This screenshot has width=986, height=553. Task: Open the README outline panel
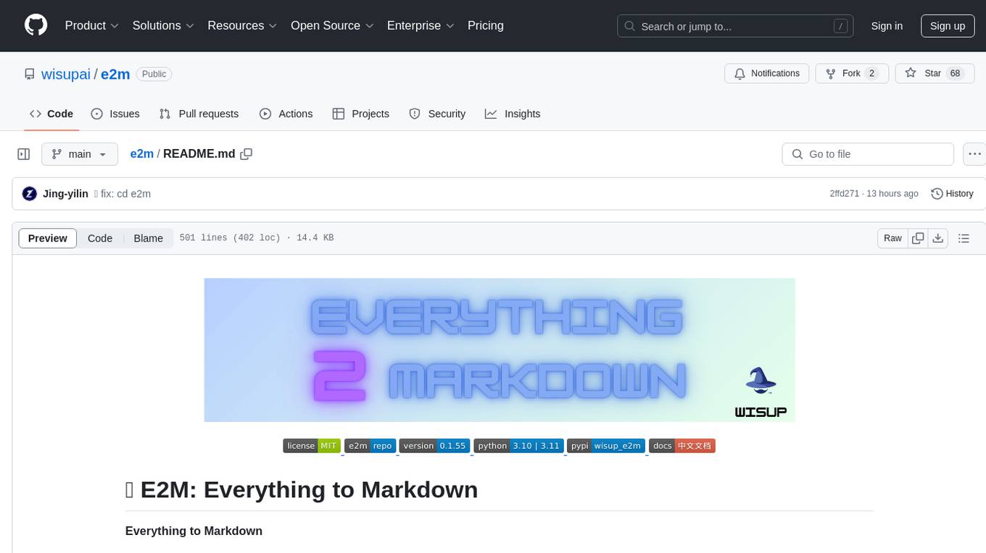point(964,238)
